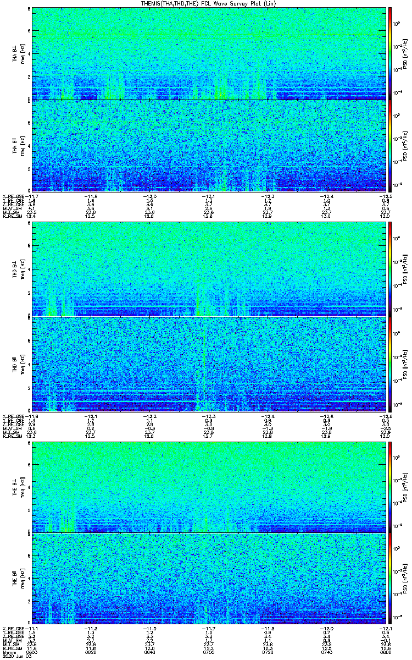Click the THA B-parallel color bar
412x660 pixels.
391,145
